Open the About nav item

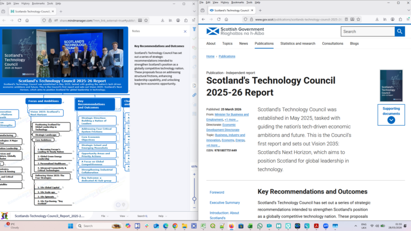click(x=211, y=43)
